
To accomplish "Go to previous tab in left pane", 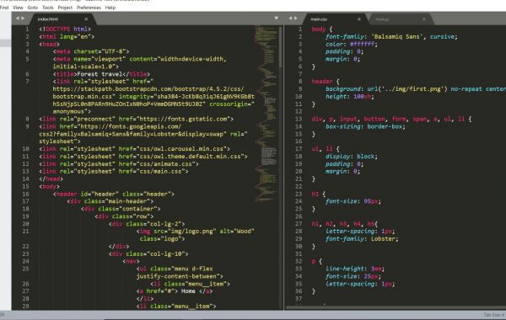I will tap(18, 19).
